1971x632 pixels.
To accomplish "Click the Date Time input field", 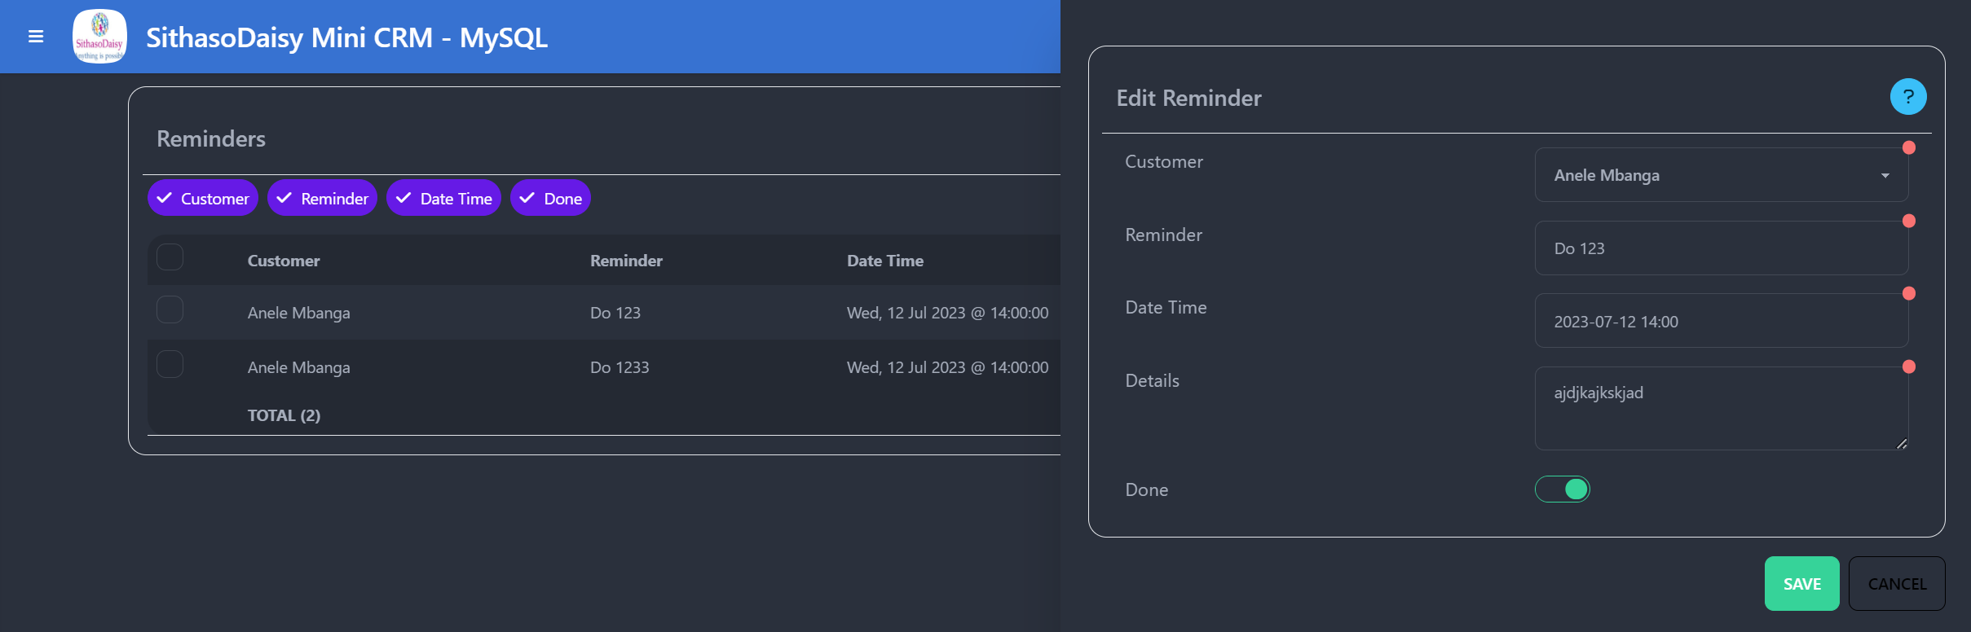I will tap(1720, 322).
